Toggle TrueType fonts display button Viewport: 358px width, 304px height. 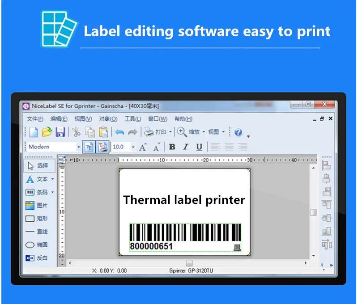tap(89, 147)
